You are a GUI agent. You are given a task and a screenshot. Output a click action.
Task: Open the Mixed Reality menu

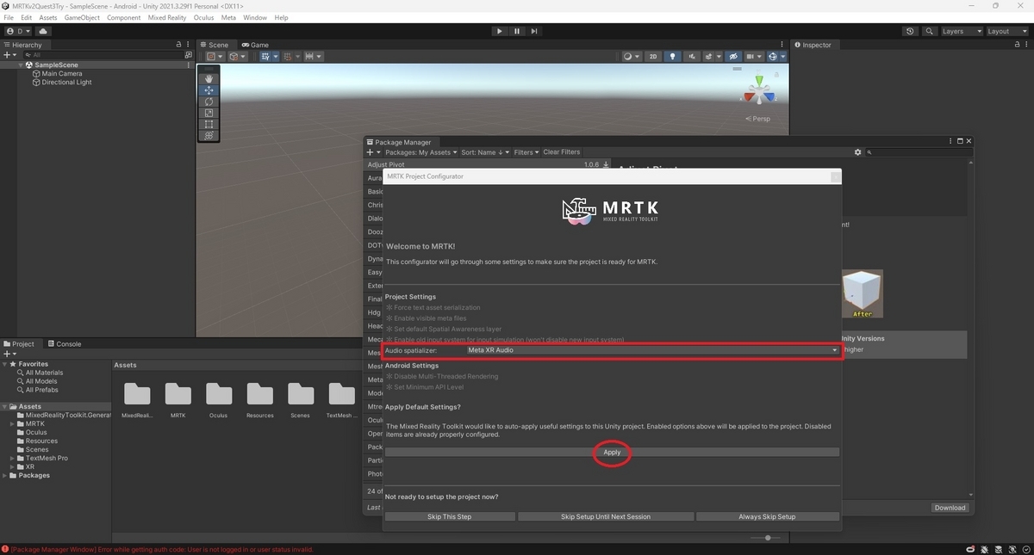167,17
